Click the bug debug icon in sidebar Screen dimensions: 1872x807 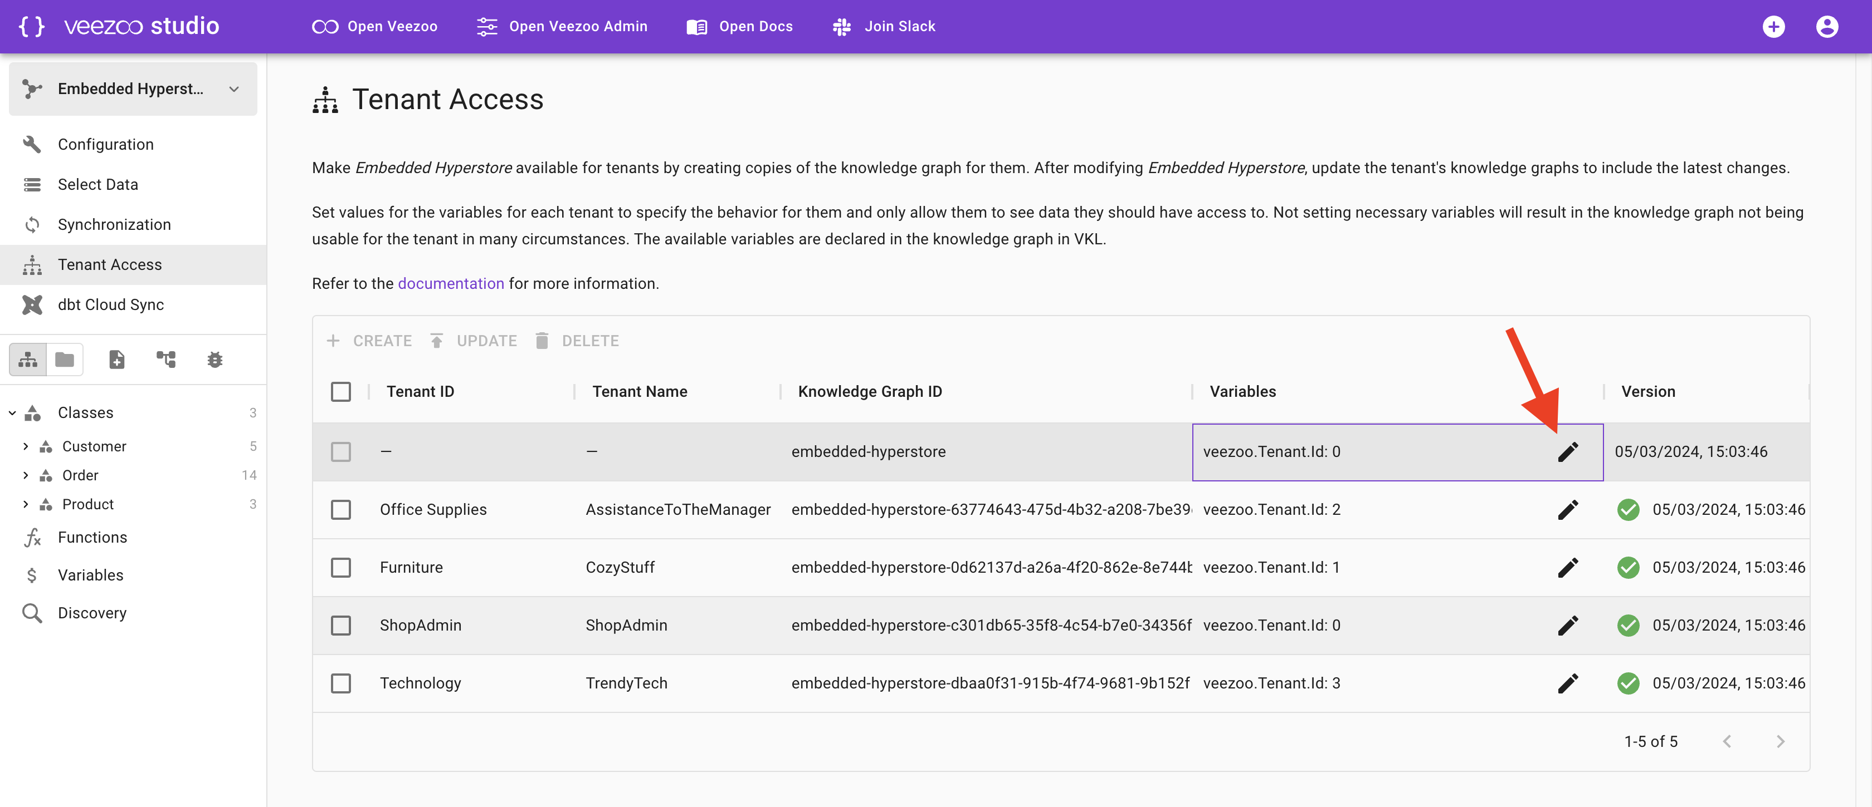(214, 359)
